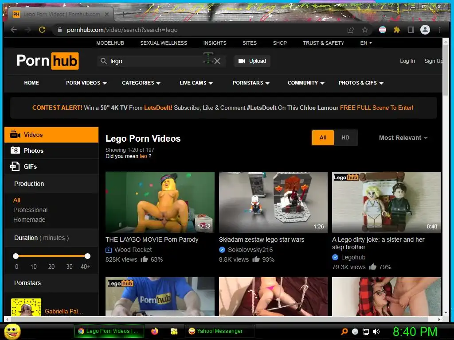Click the 'leo' did-you-mean suggestion

click(x=143, y=156)
